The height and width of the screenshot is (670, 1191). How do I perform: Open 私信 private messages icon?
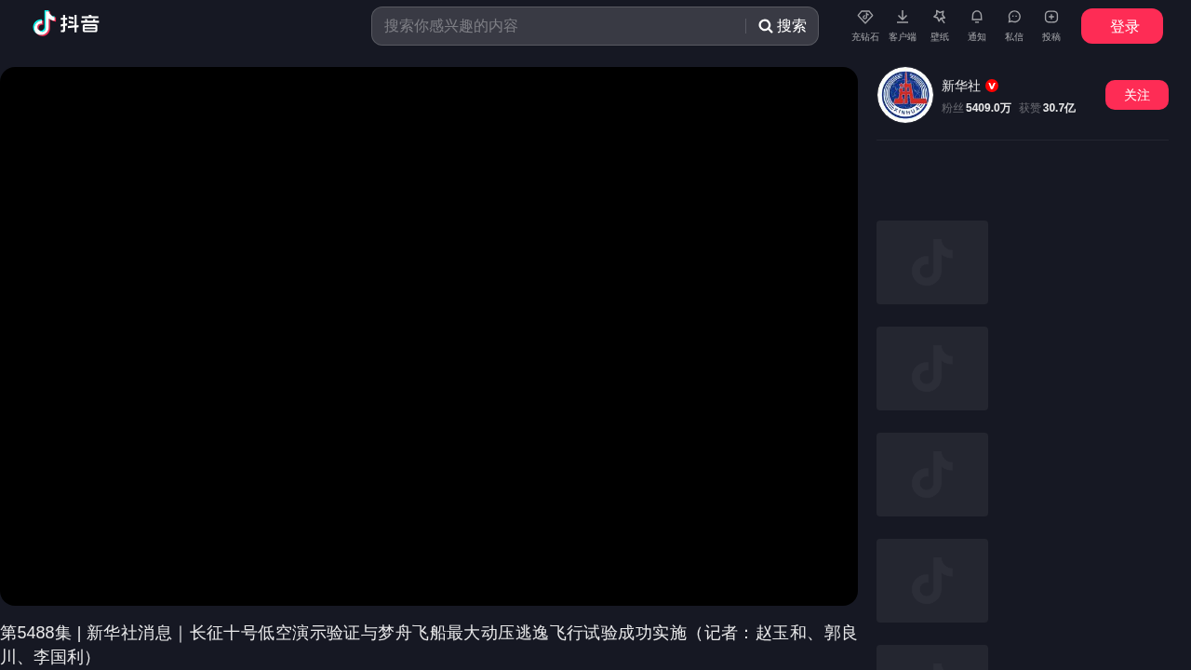1013,25
